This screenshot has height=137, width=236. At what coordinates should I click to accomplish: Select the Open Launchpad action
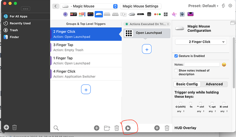pyautogui.click(x=147, y=33)
